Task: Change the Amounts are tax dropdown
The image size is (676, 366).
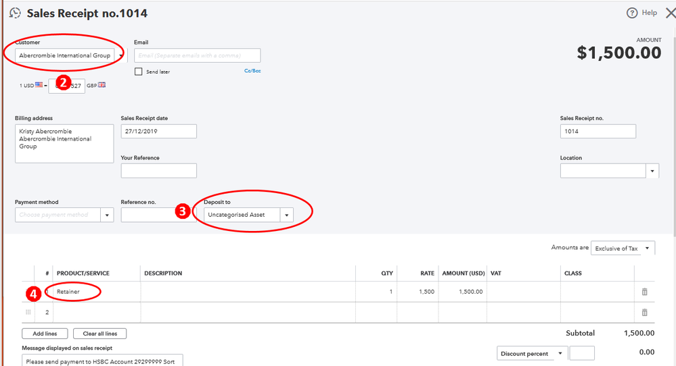Action: (x=623, y=249)
